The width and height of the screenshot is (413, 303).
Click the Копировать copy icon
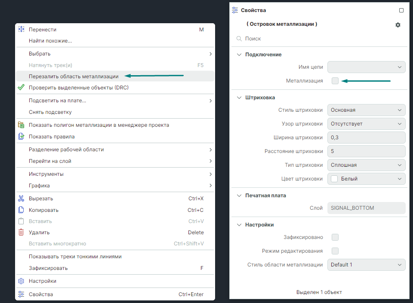point(21,210)
